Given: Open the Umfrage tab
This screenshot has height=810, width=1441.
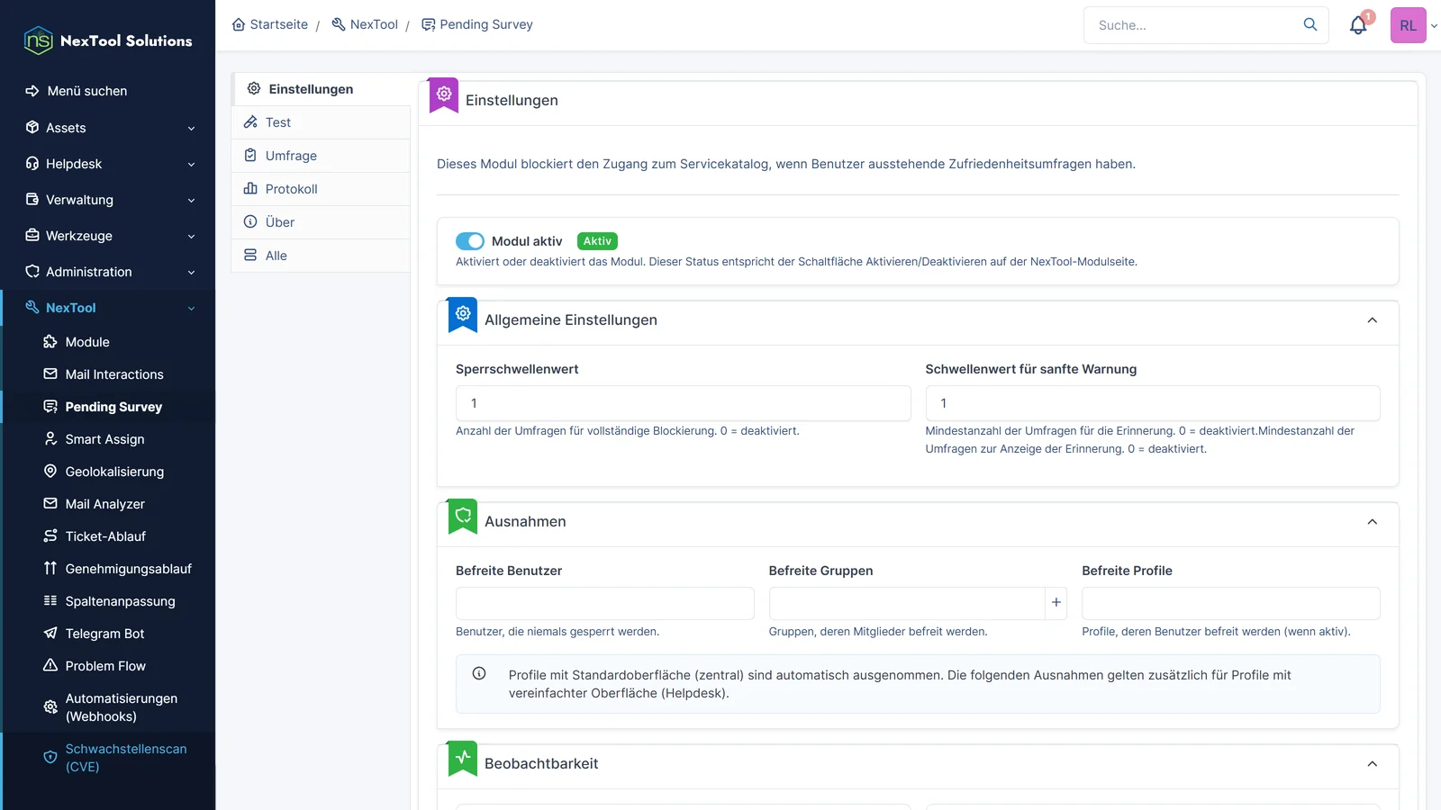Looking at the screenshot, I should click(x=321, y=156).
